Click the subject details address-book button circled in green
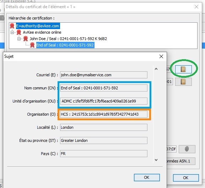Viewport: 205px width, 188px height. click(183, 69)
